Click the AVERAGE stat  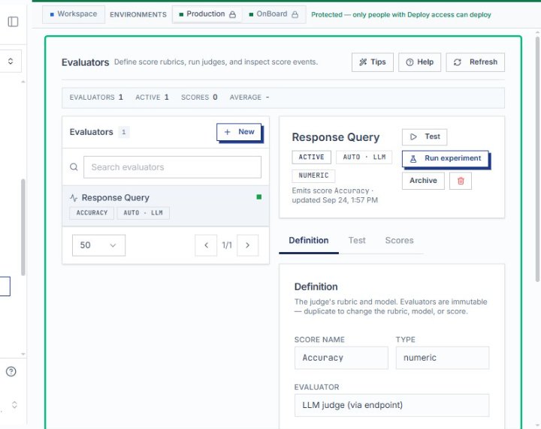coord(249,97)
